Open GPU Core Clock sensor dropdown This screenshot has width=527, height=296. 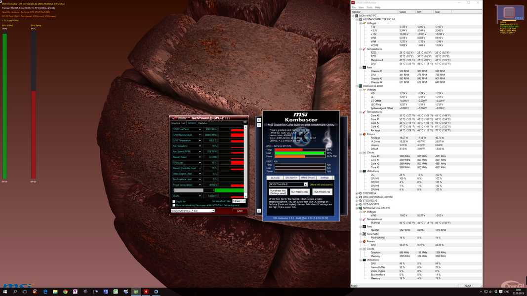click(200, 129)
